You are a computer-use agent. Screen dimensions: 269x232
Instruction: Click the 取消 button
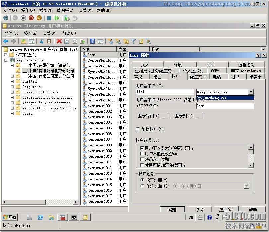(199, 209)
